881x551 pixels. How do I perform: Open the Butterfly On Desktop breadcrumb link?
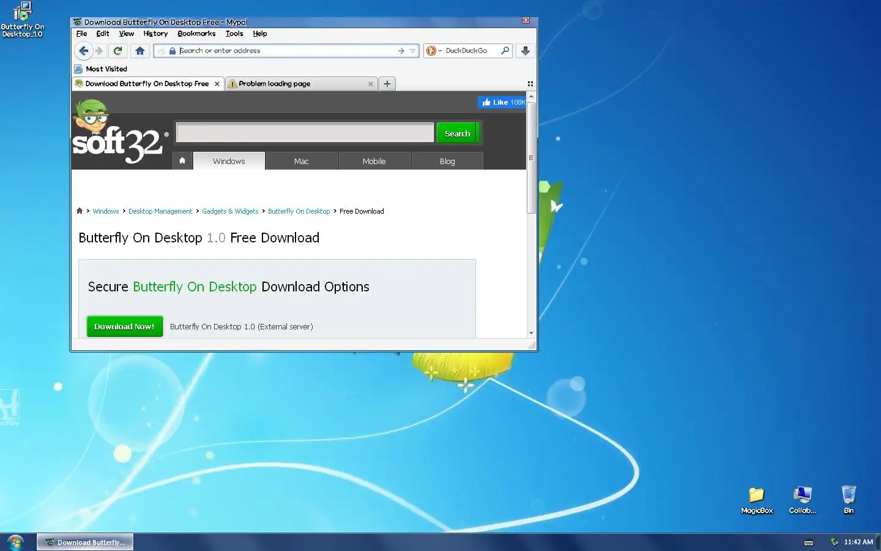click(x=299, y=211)
